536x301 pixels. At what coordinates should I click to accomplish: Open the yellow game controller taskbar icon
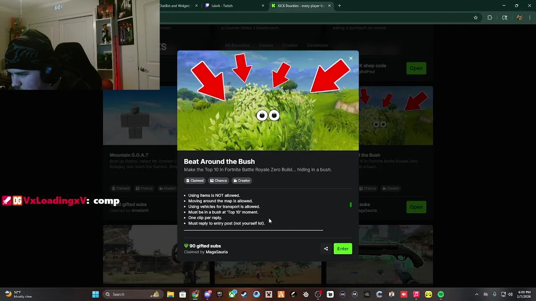[x=428, y=294]
